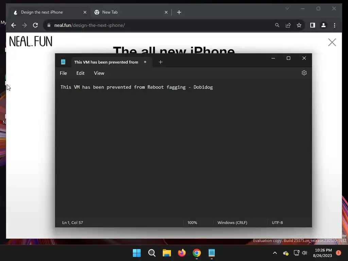Click the NEAL.FUN logo link

(31, 41)
